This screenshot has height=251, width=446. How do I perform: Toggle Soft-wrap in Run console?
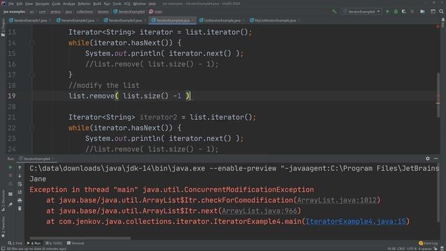[20, 184]
